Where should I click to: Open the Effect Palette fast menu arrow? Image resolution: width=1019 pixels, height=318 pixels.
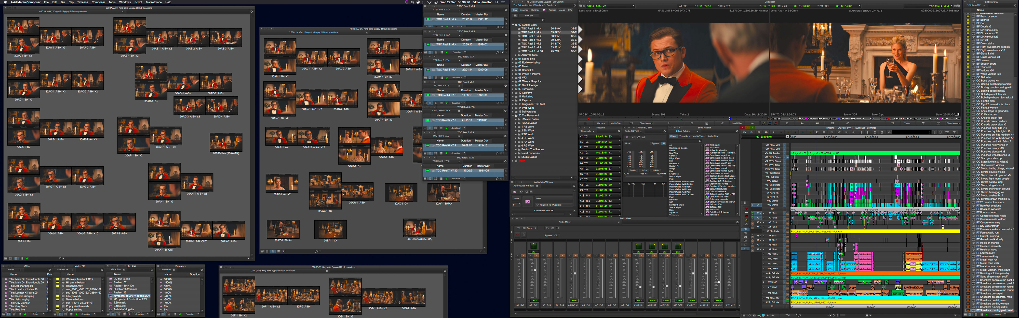737,132
